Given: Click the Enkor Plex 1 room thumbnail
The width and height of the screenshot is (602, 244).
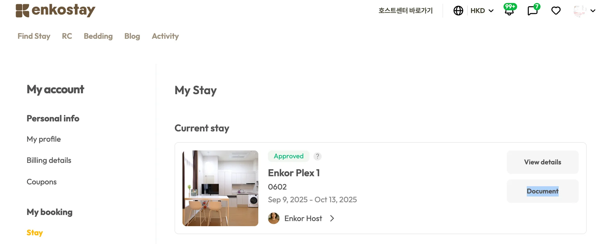Looking at the screenshot, I should [220, 188].
